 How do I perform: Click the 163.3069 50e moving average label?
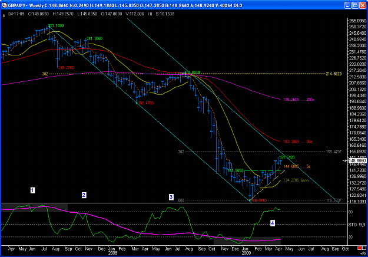298,141
